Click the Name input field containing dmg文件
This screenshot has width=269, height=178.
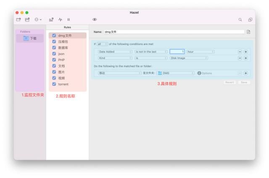[174, 32]
